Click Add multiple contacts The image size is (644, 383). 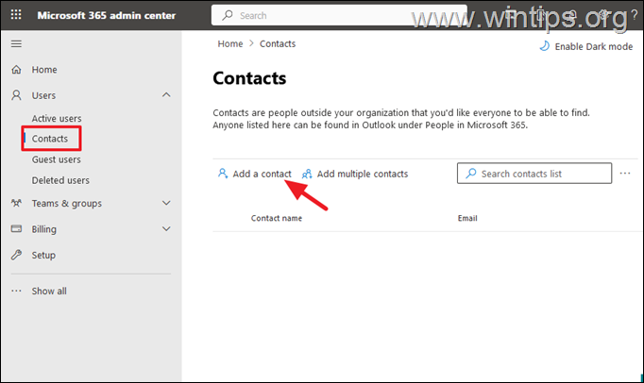point(355,174)
